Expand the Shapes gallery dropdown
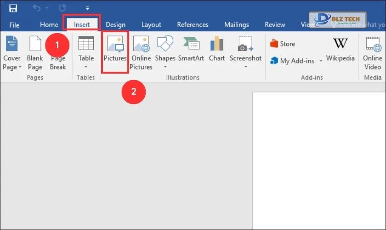This screenshot has width=386, height=230. [x=165, y=67]
